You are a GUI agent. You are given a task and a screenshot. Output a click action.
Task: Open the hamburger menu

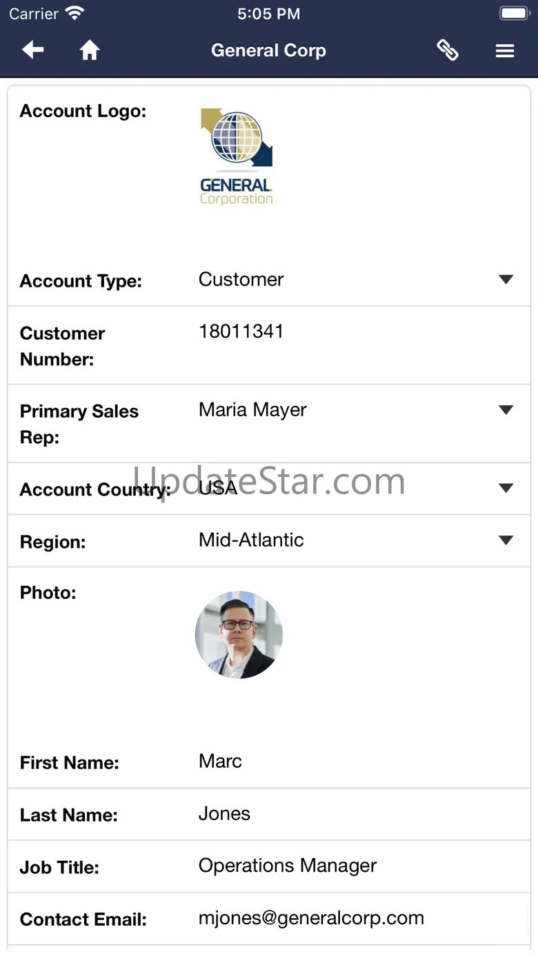point(505,51)
